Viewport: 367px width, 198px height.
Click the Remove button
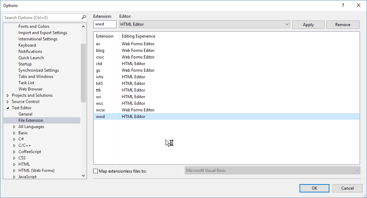coord(343,24)
